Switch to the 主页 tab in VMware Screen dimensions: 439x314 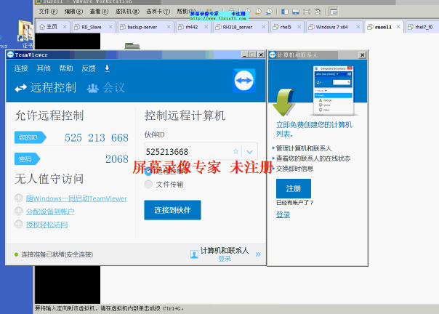click(52, 27)
